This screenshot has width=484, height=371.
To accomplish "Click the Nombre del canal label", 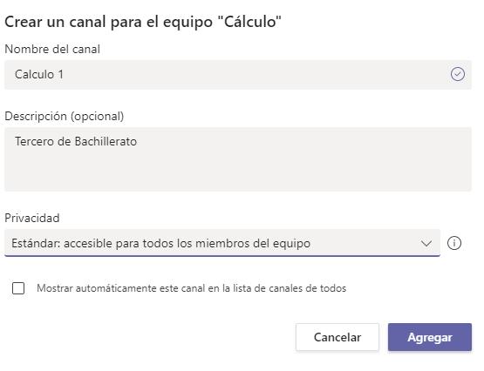I will (x=52, y=50).
